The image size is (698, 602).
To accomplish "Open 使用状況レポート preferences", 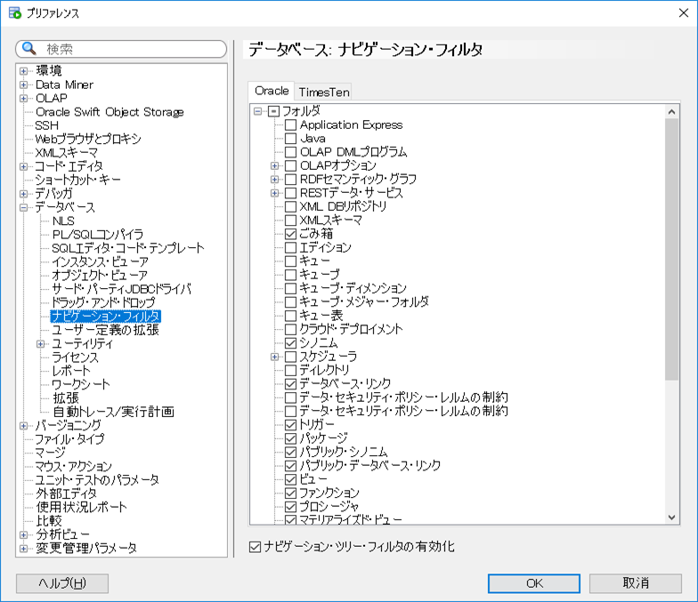I will [81, 507].
